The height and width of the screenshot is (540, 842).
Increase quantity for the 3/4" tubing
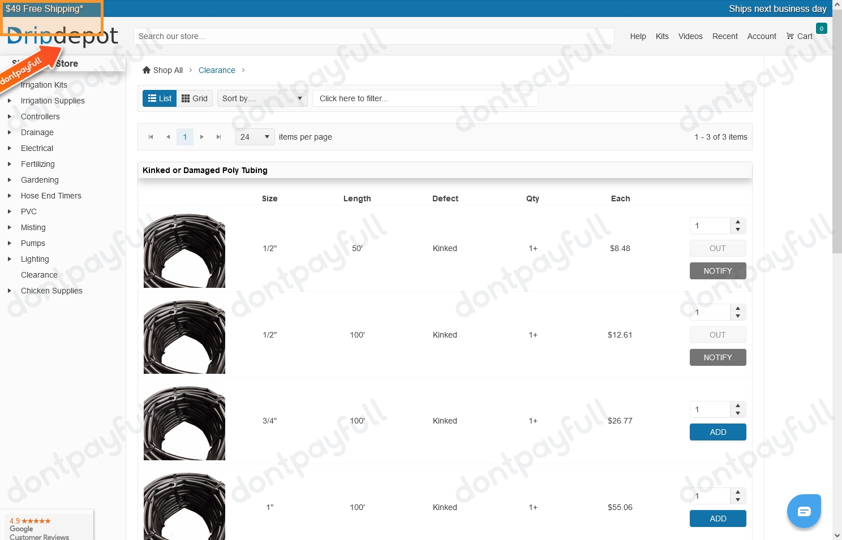(738, 405)
